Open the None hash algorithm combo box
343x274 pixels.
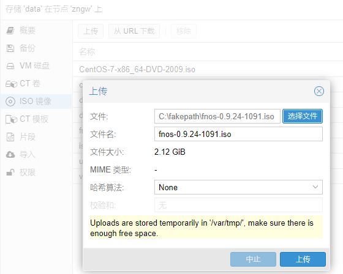(x=238, y=187)
